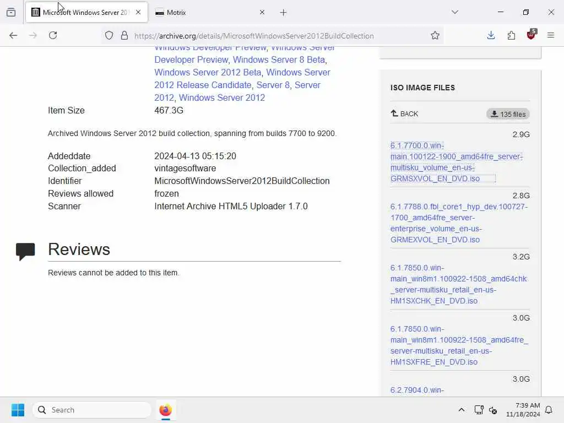View site security padlock info
564x423 pixels.
click(x=124, y=35)
